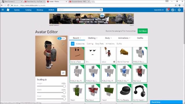The image size is (185, 104).
Task: Switch to the Goodsoft Games browser tab
Action: 79,1
